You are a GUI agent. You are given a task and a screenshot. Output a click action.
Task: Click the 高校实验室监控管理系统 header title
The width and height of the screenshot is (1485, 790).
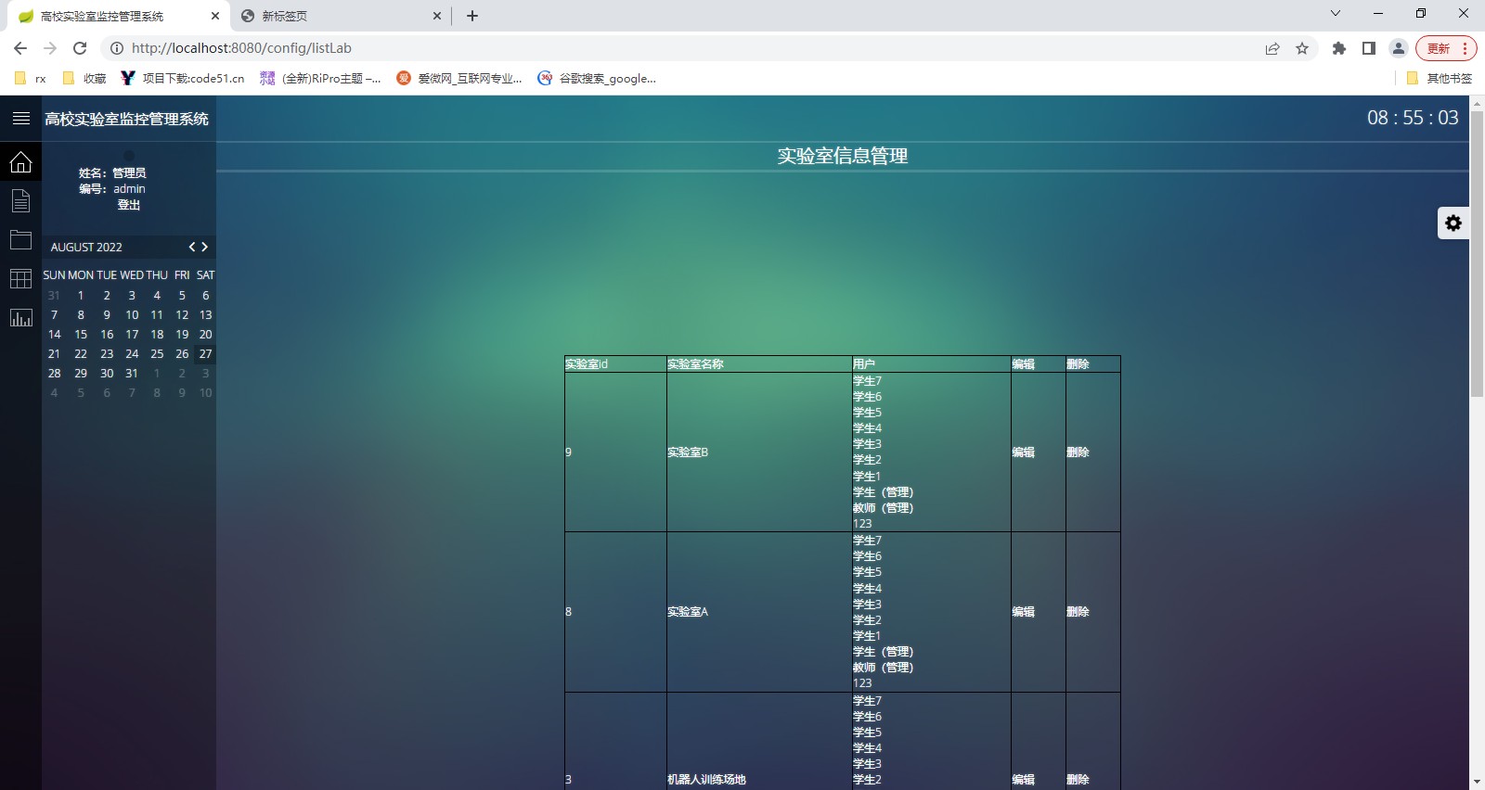pos(127,119)
